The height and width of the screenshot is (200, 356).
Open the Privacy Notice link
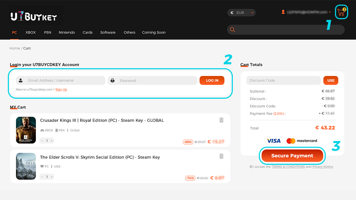point(323,167)
